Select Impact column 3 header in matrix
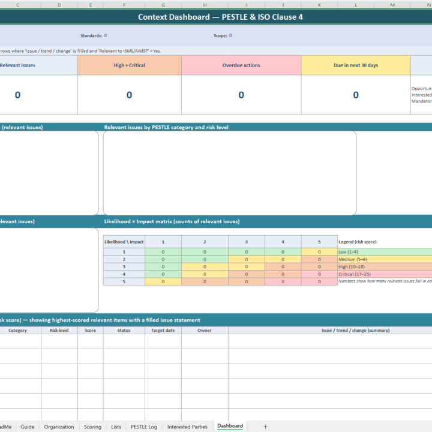Viewport: 432px width, 432px height. coord(247,242)
